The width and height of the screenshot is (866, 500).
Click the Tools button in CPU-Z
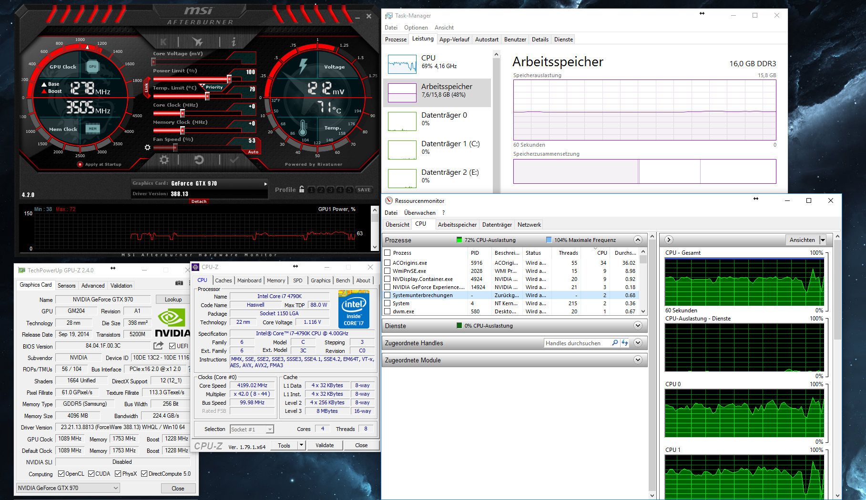[284, 445]
